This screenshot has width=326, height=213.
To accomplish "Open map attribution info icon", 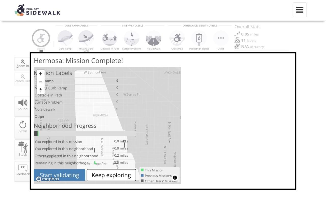I will (x=175, y=178).
